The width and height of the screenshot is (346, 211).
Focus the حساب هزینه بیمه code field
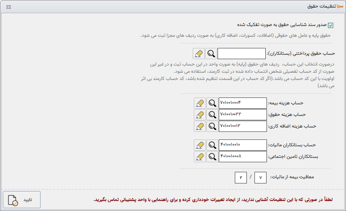tap(243, 103)
